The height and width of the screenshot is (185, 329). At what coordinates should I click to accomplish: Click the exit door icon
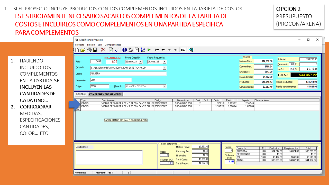pos(191,50)
